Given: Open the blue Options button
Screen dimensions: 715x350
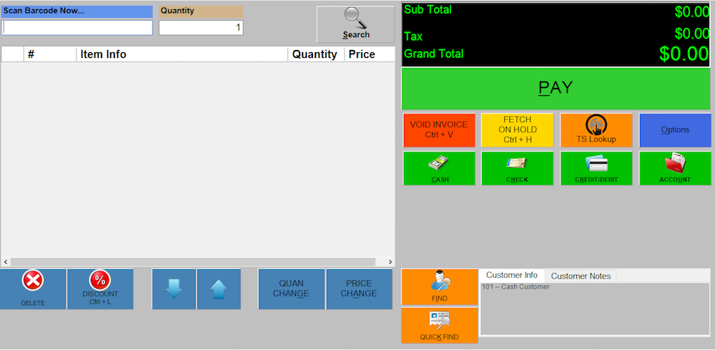Looking at the screenshot, I should (x=674, y=130).
